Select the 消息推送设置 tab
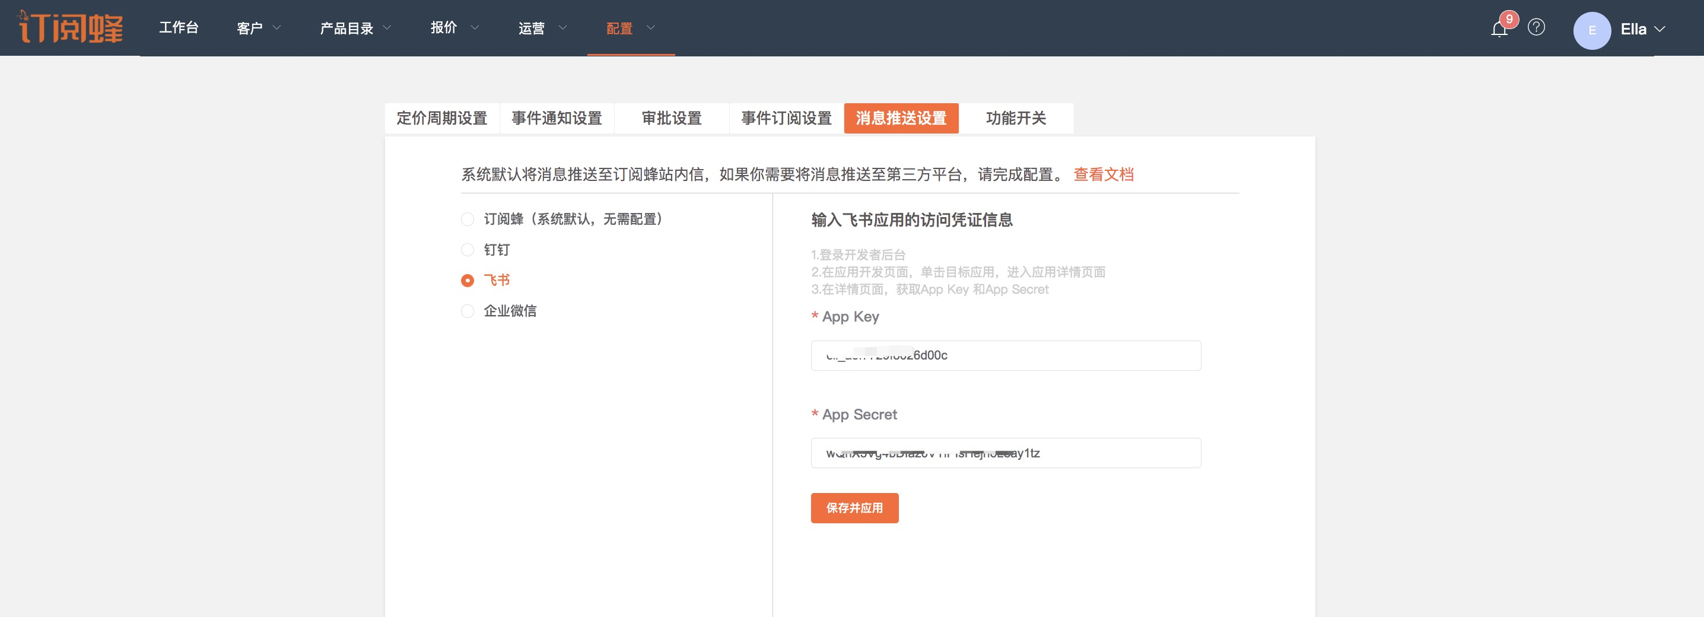Viewport: 1704px width, 617px height. click(901, 119)
